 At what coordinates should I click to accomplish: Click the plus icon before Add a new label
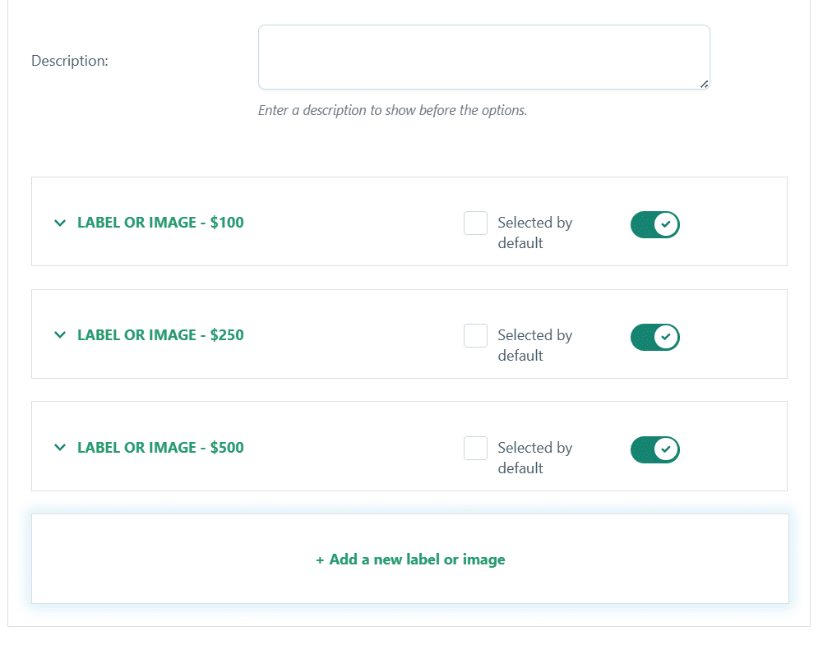point(320,560)
